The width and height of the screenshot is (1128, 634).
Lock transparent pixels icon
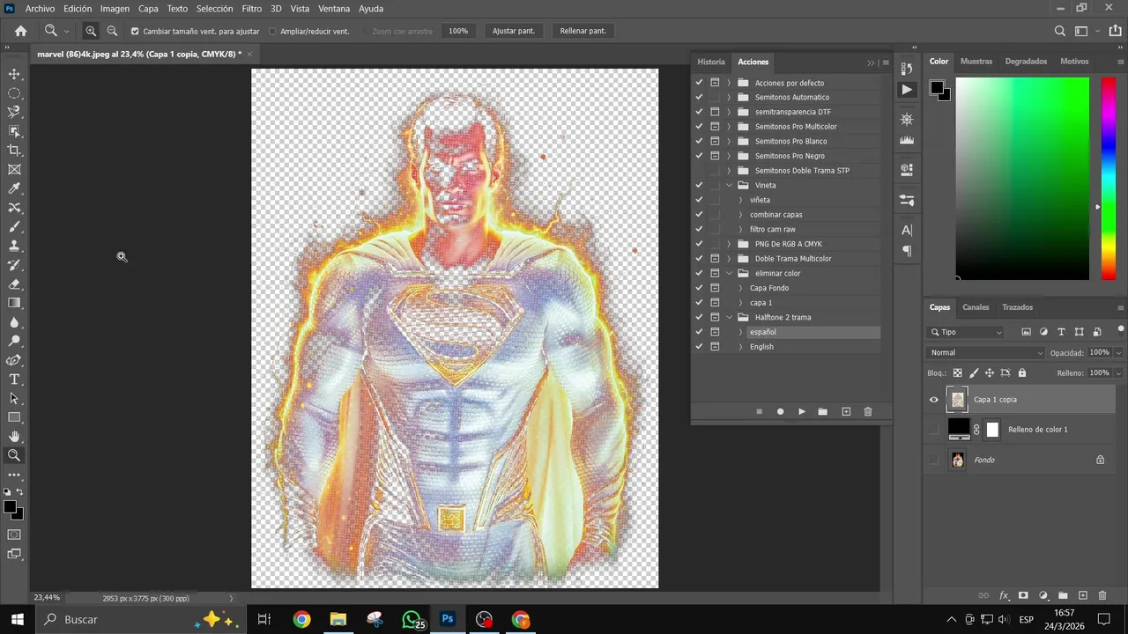click(957, 373)
